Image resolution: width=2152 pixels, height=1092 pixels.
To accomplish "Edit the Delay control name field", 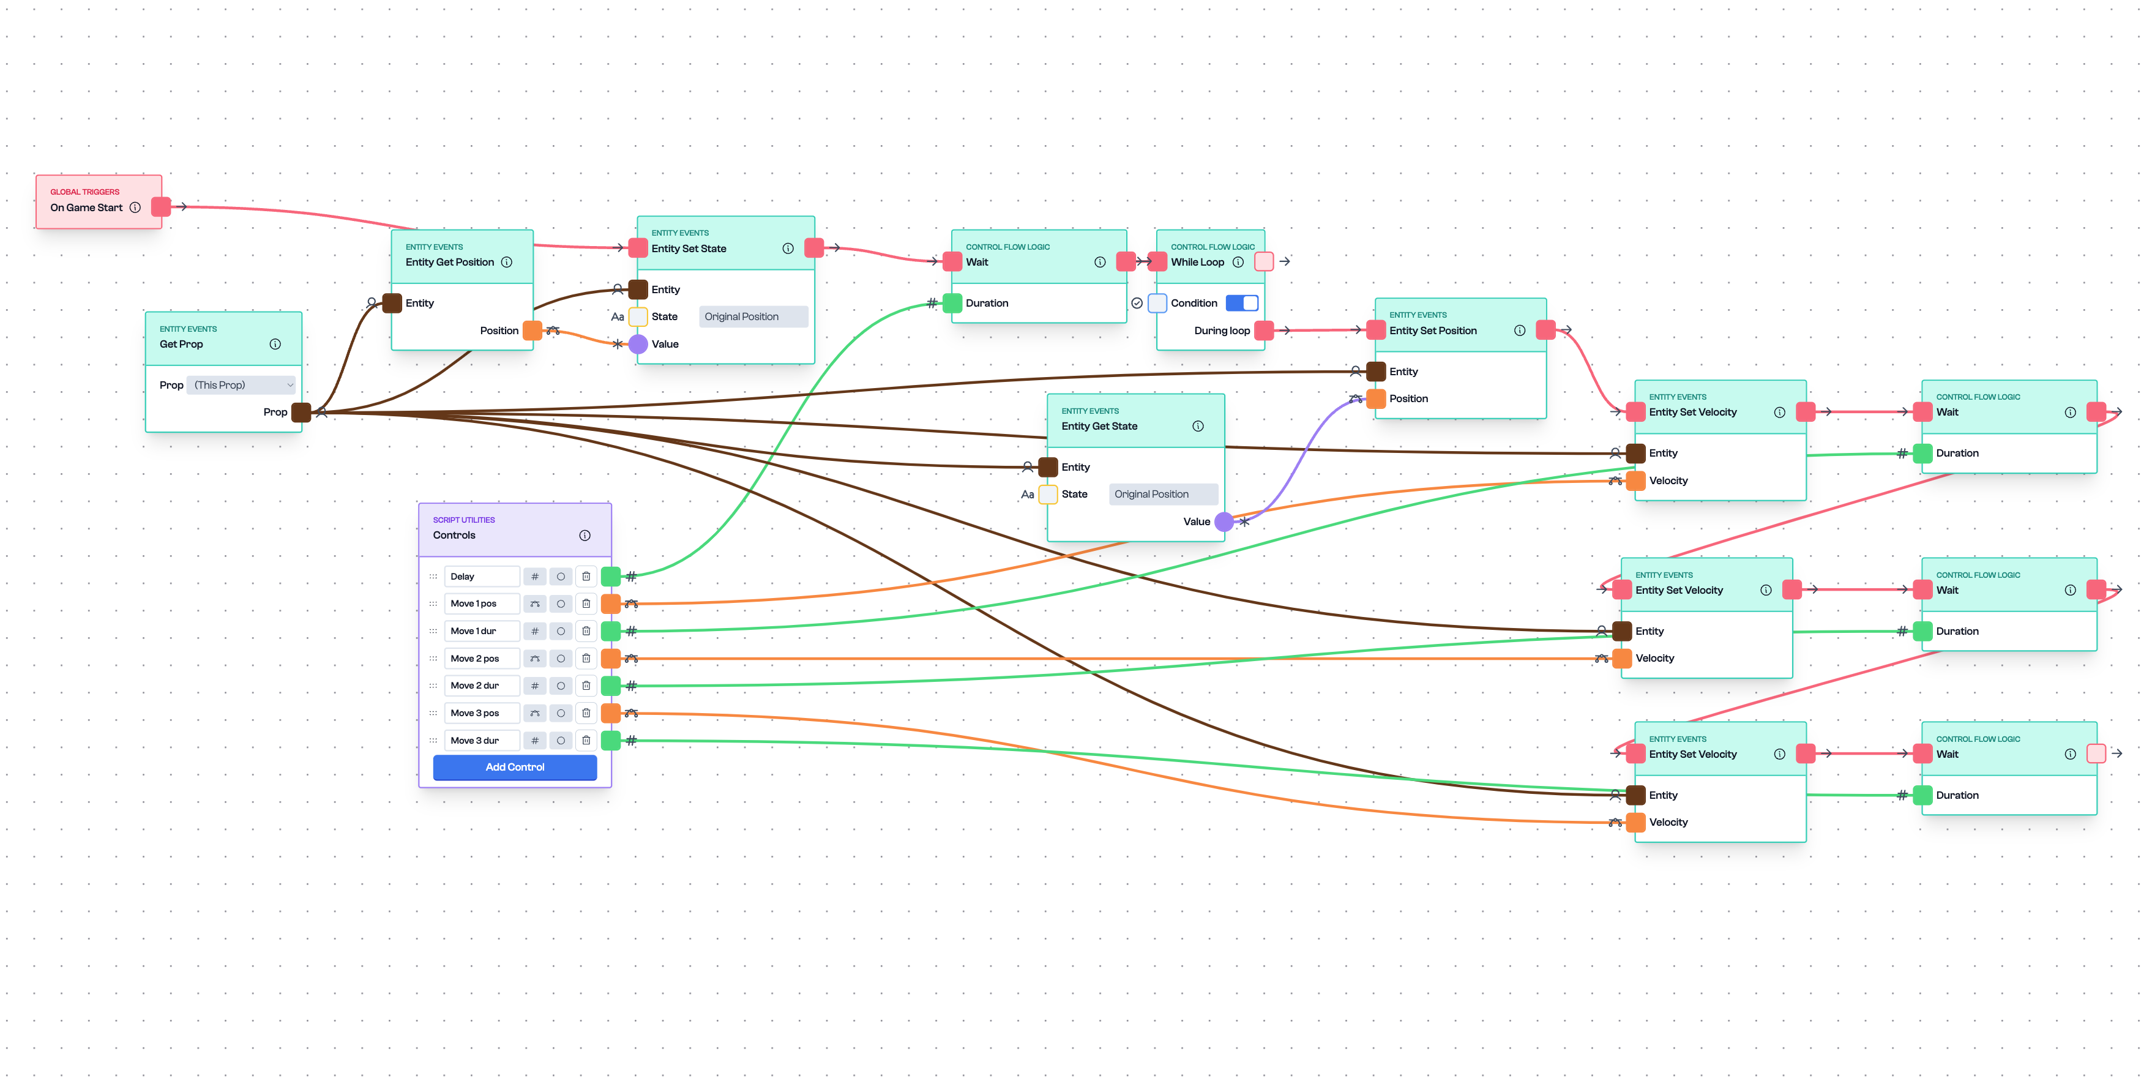I will pos(482,577).
